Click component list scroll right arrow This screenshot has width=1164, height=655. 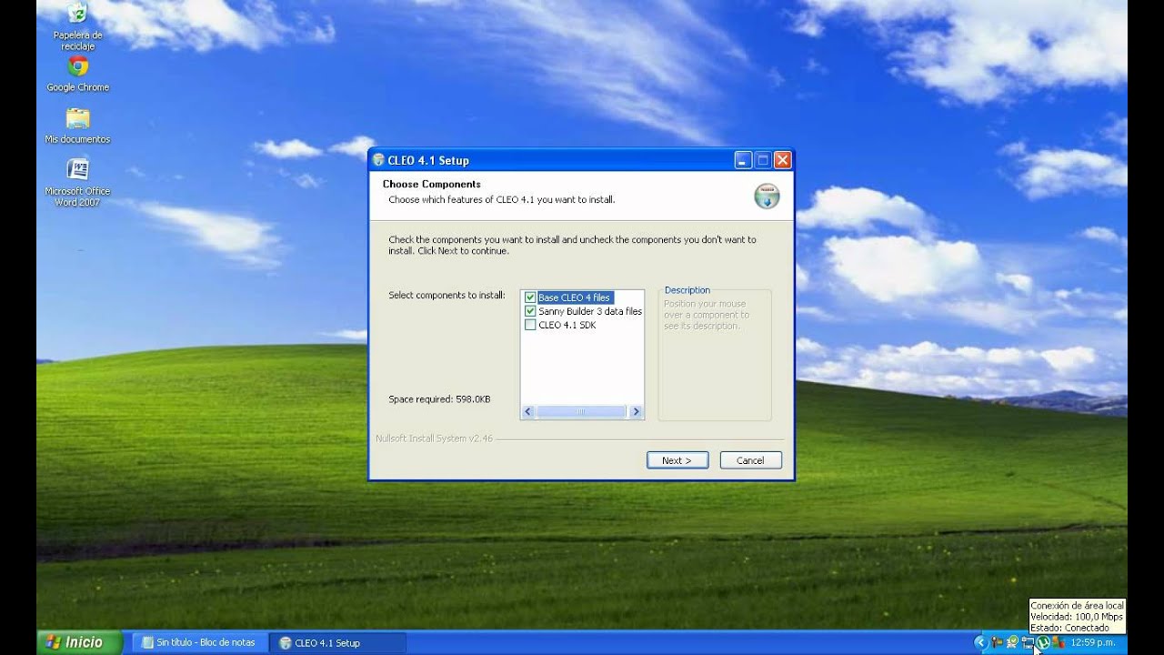(636, 412)
